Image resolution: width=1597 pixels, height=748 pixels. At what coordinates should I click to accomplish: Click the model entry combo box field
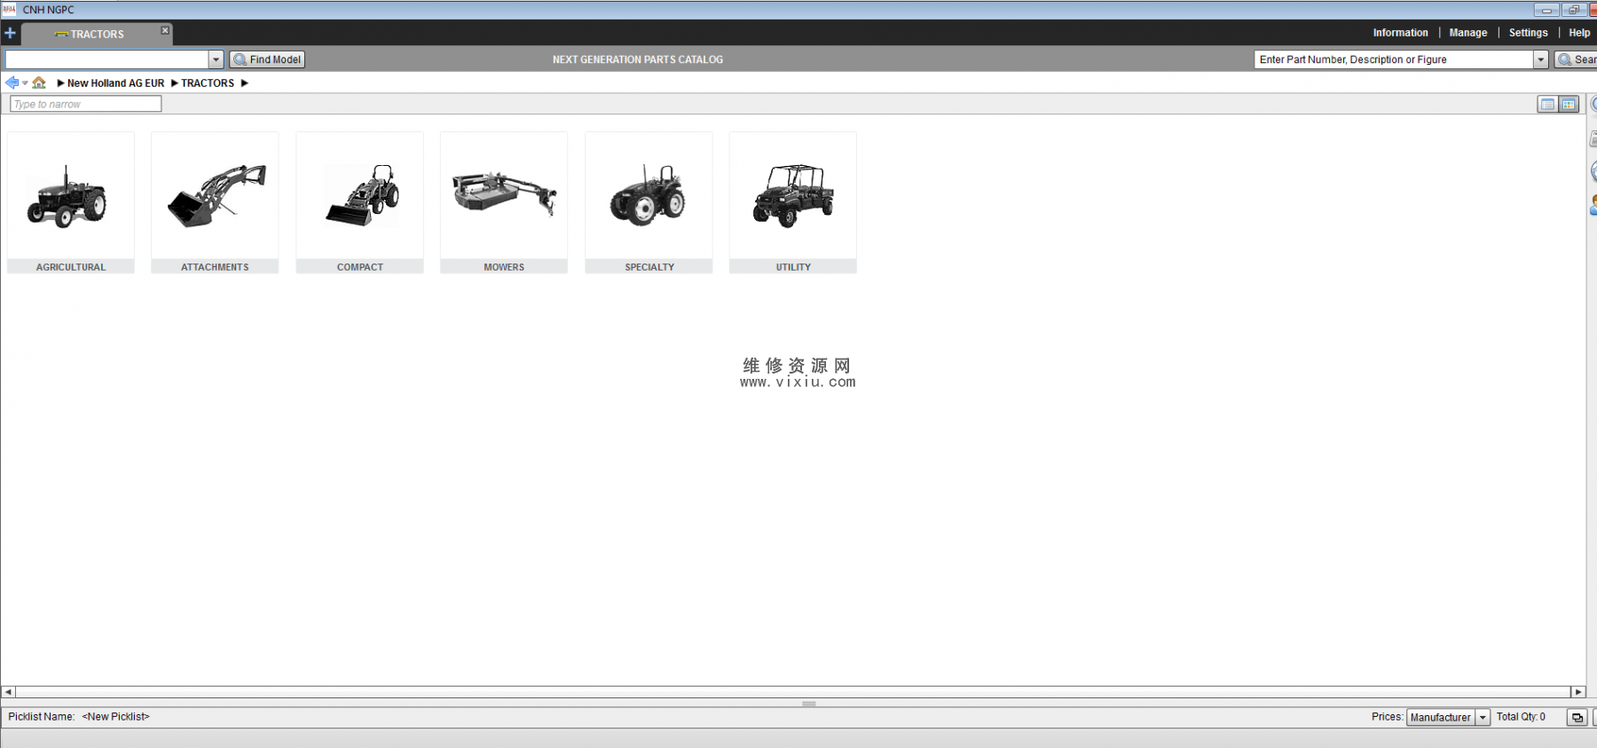(x=106, y=59)
